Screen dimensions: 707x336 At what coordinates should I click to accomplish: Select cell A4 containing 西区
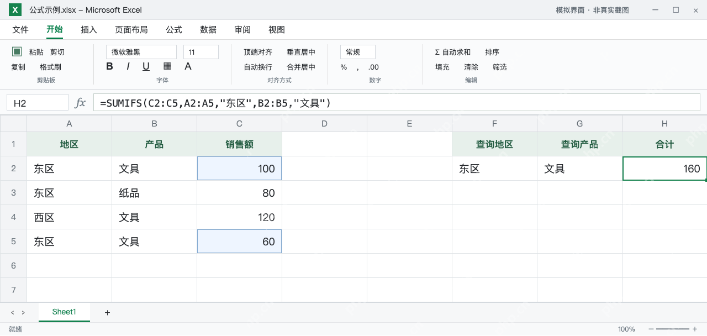coord(69,217)
